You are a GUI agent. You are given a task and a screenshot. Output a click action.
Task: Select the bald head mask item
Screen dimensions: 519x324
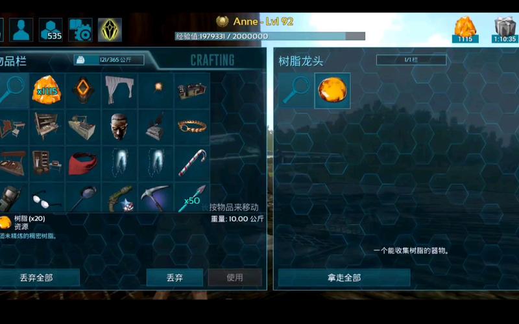coord(119,126)
